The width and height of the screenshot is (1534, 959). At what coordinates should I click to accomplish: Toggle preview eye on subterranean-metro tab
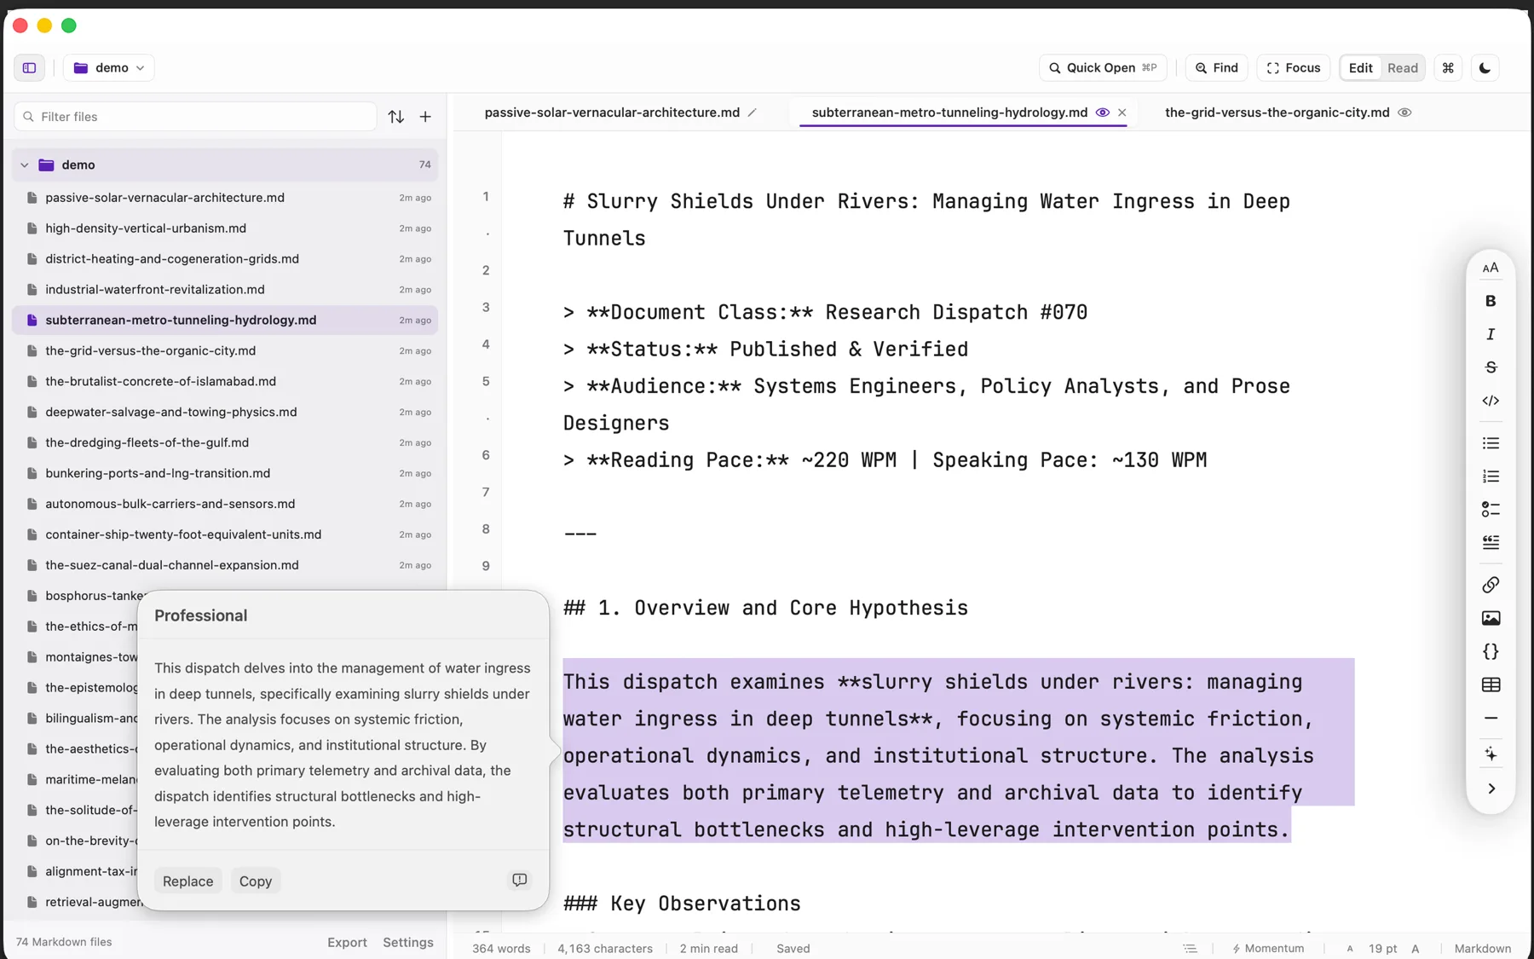(1102, 113)
